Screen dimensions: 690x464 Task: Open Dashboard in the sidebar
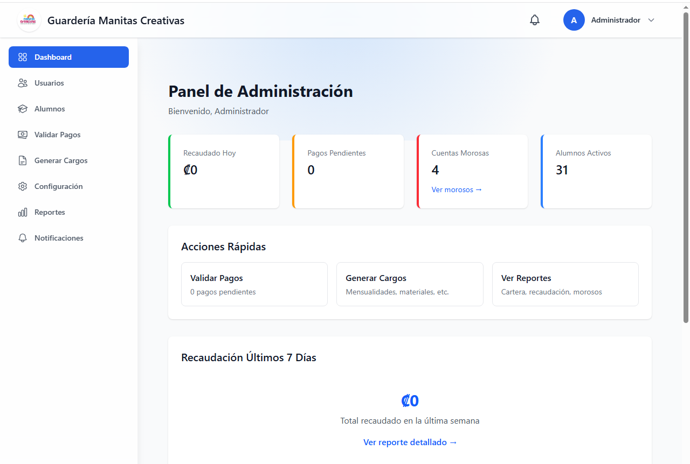click(68, 57)
